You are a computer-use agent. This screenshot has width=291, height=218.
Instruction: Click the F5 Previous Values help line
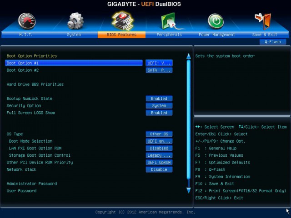coord(219,155)
